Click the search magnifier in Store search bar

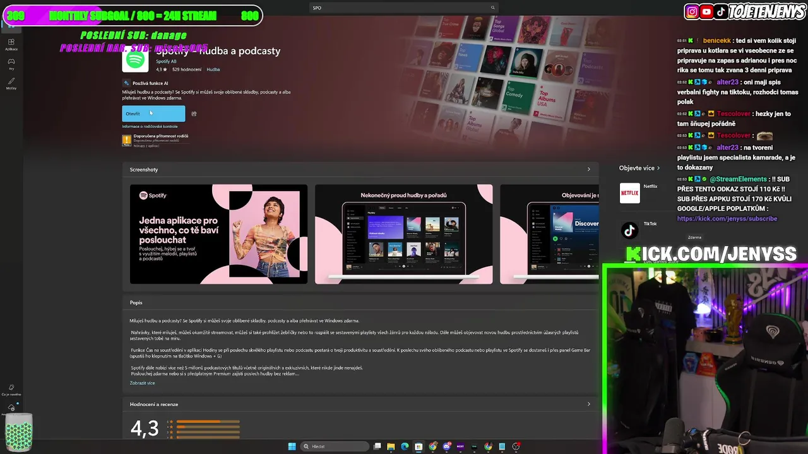pyautogui.click(x=493, y=8)
